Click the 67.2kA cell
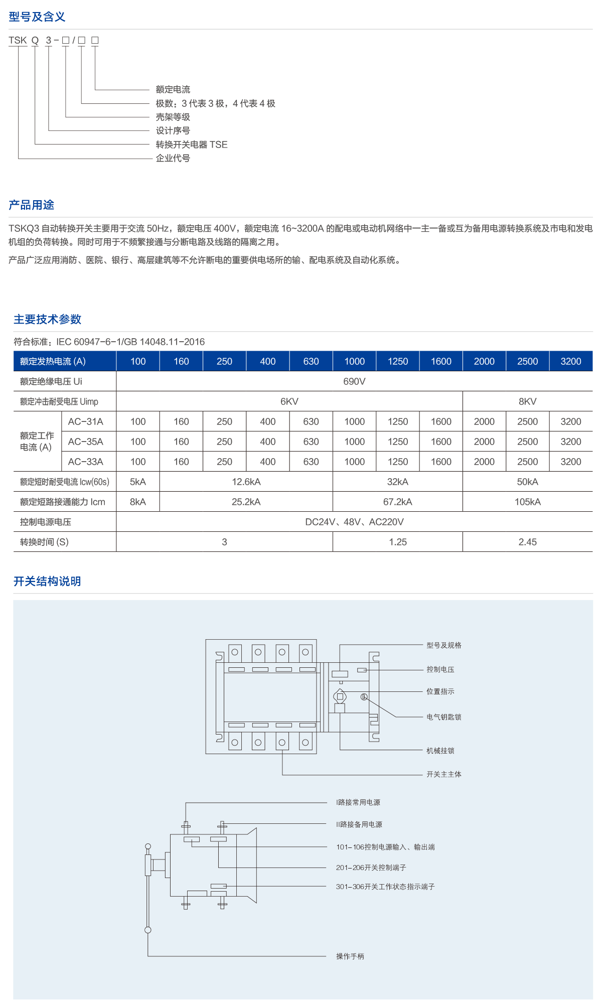This screenshot has height=1007, width=602. pyautogui.click(x=398, y=502)
